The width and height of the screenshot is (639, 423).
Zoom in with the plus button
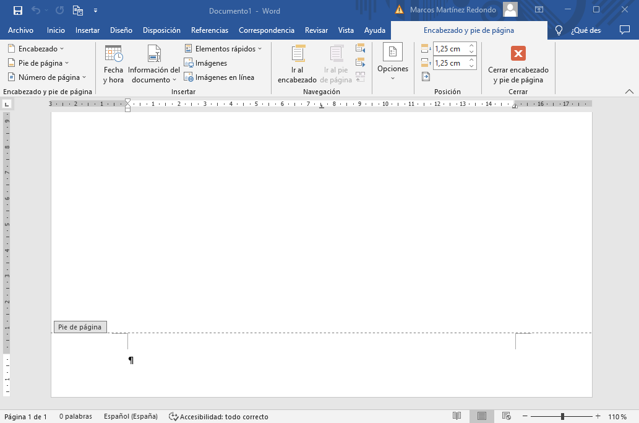pyautogui.click(x=598, y=416)
